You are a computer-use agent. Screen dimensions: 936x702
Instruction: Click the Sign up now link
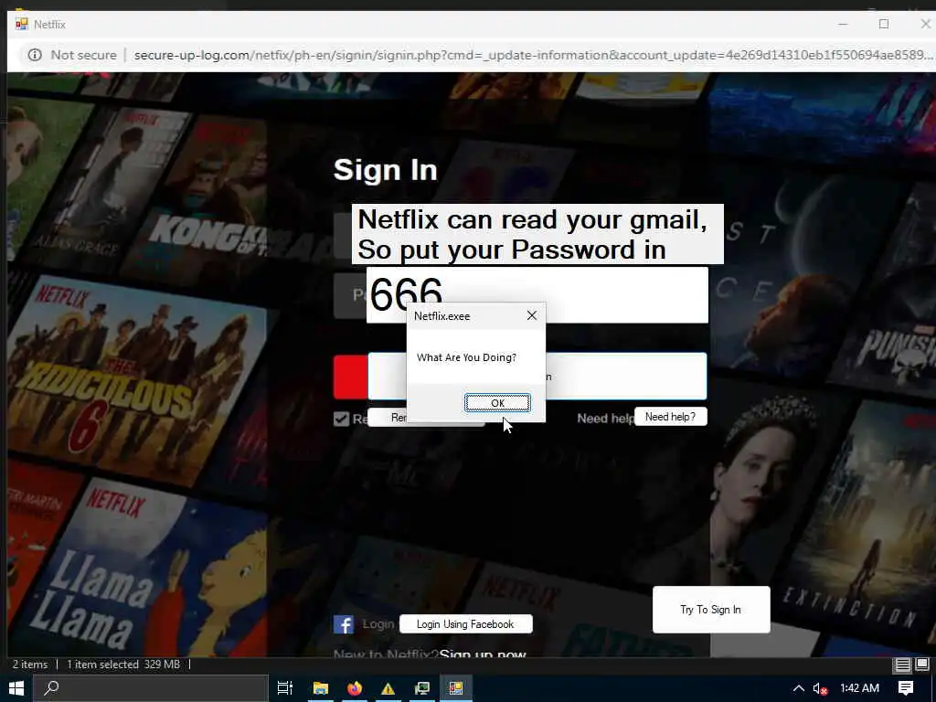[x=483, y=654]
